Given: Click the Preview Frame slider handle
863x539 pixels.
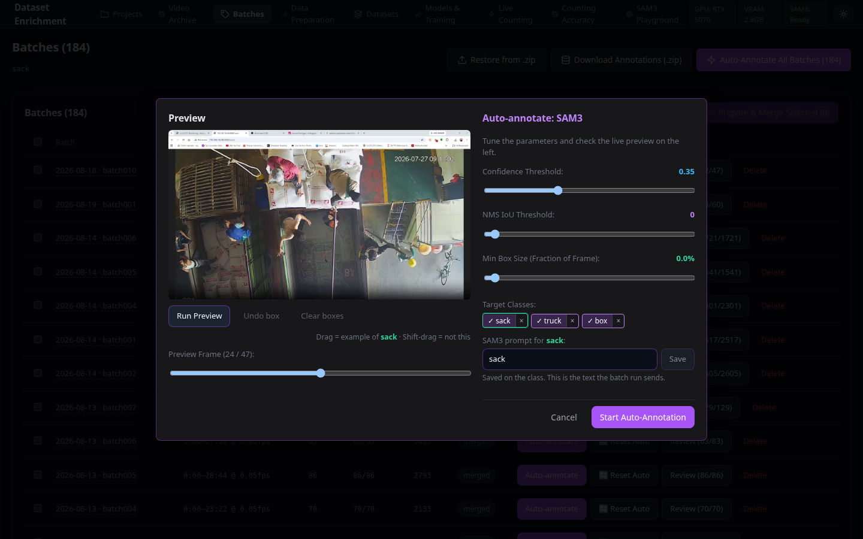Looking at the screenshot, I should tap(321, 373).
